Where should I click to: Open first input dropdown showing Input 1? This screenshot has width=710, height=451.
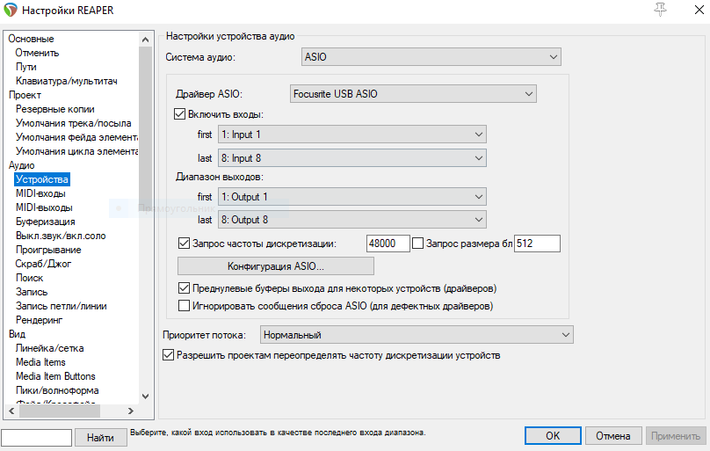(351, 135)
